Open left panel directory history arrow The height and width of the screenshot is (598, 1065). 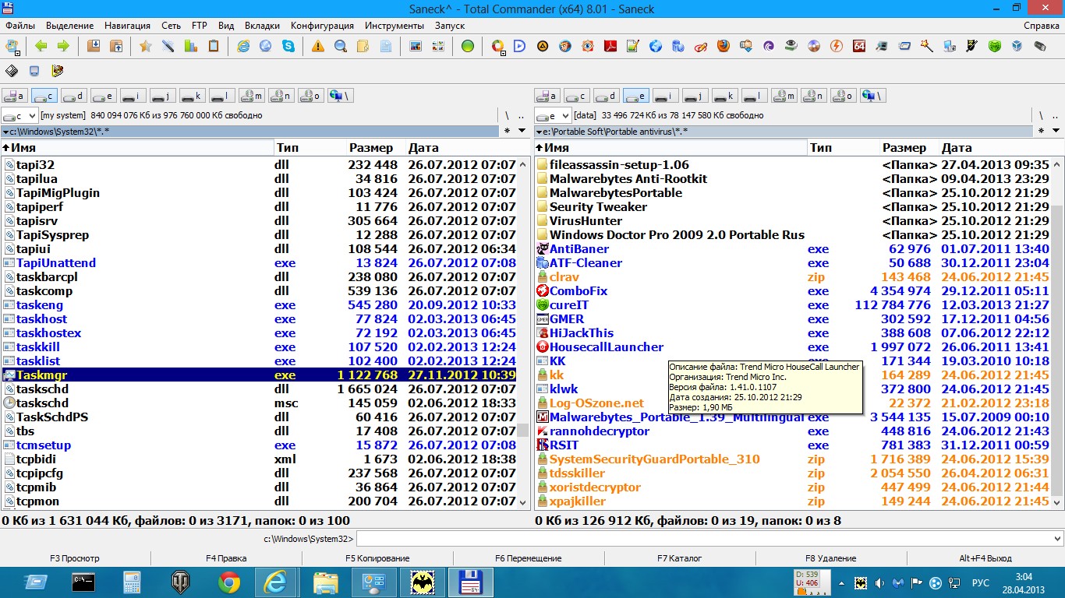coord(522,131)
